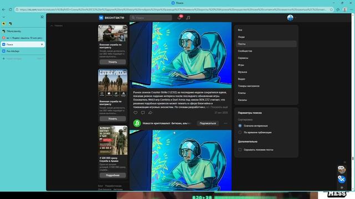Screen dimensions: 355x199
Task: Share the Counter Strike skins post
Action: [x=150, y=113]
